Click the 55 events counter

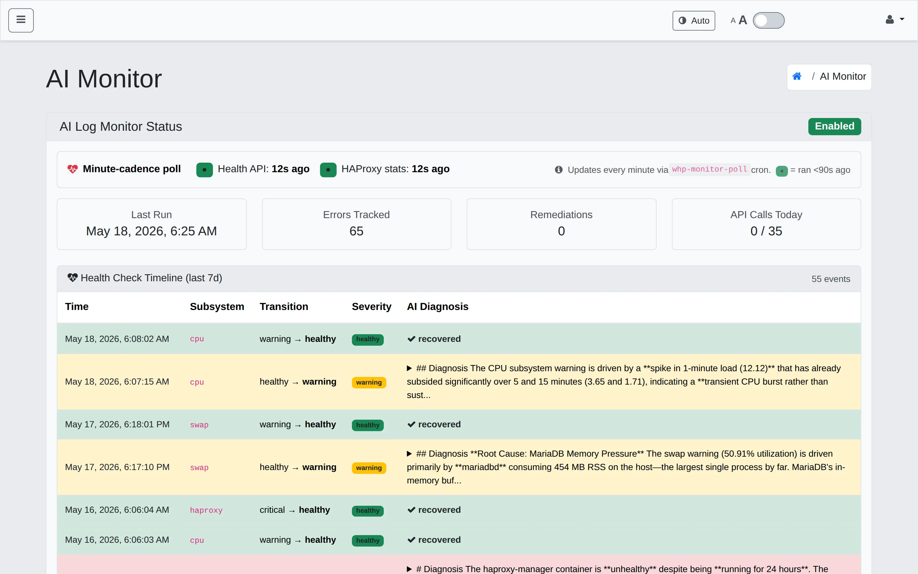point(831,279)
